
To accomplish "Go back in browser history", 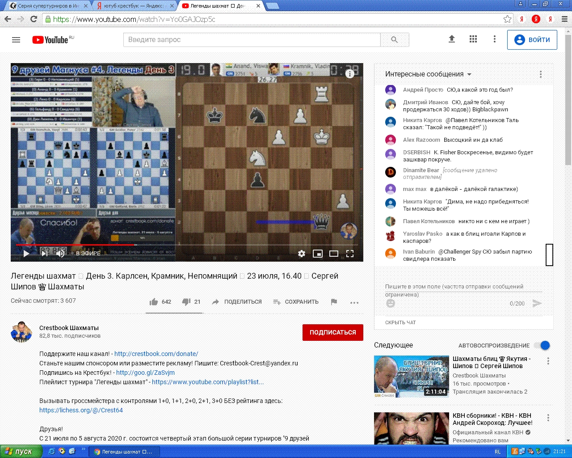I will (x=8, y=19).
